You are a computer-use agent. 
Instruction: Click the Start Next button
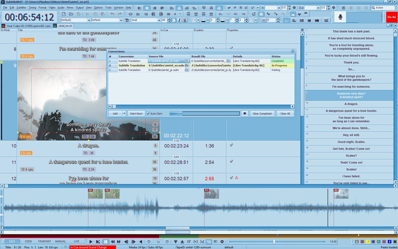[x=136, y=114]
